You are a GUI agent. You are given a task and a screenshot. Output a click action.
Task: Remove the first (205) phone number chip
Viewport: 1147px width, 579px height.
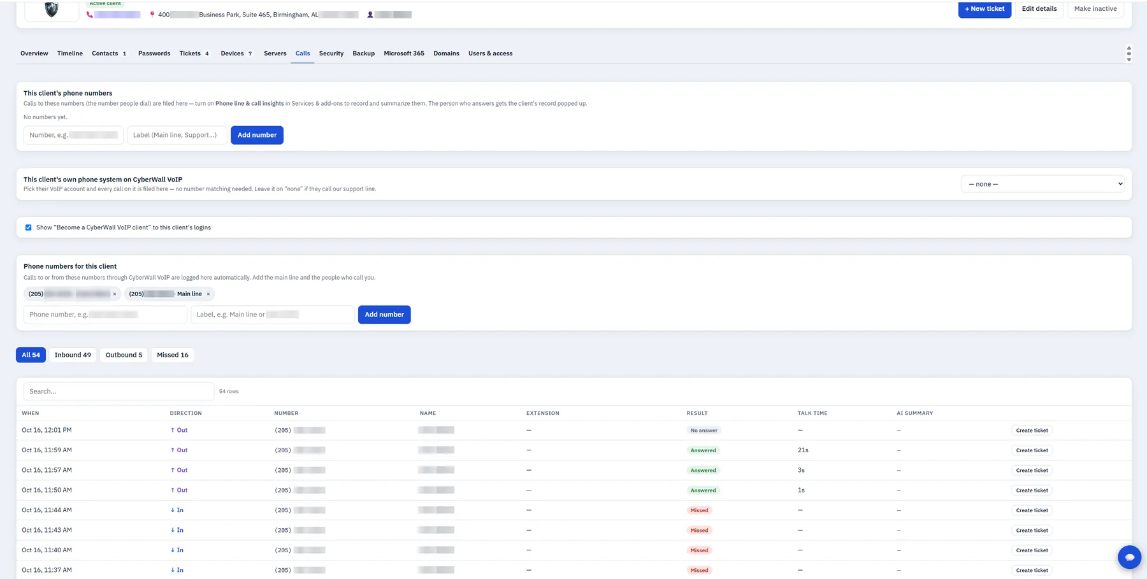coord(115,294)
